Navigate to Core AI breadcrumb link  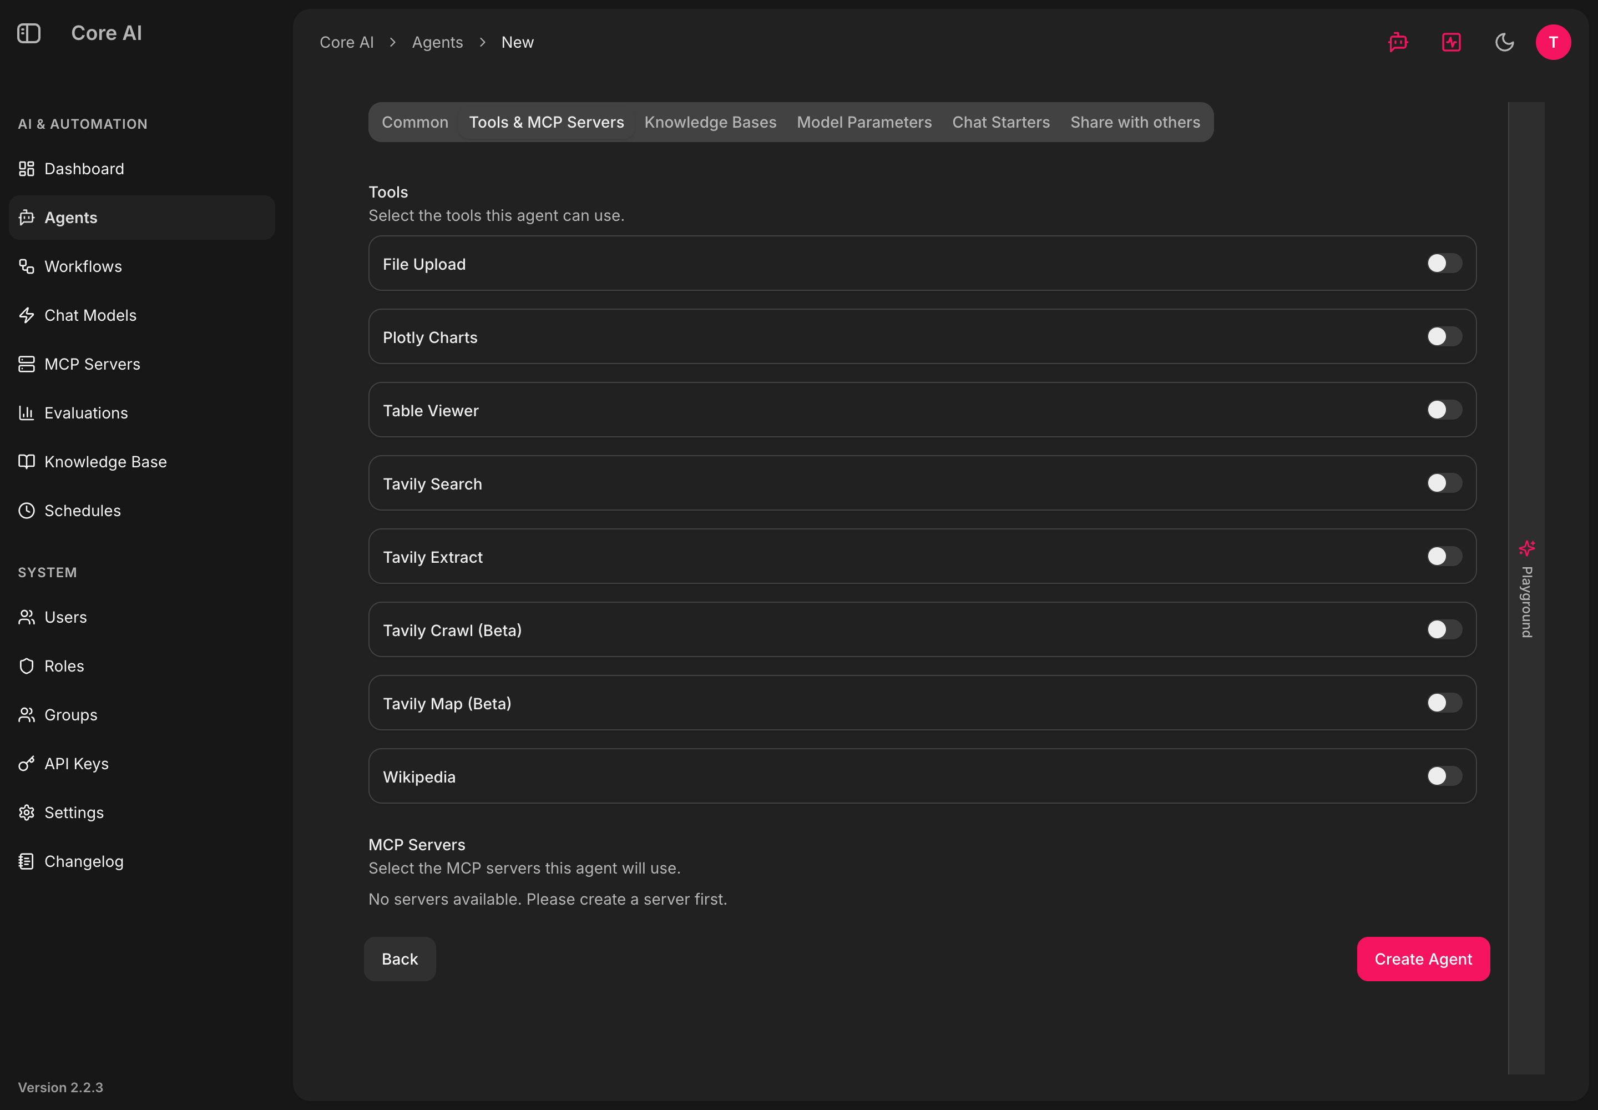(346, 42)
